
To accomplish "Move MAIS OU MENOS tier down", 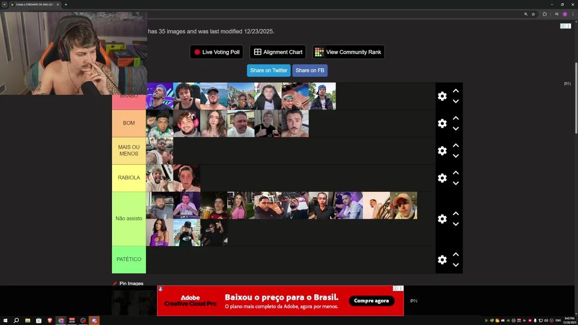I will (x=456, y=156).
